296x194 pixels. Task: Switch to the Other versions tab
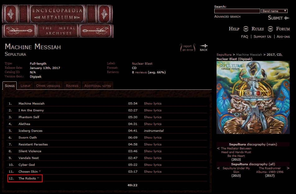point(48,86)
